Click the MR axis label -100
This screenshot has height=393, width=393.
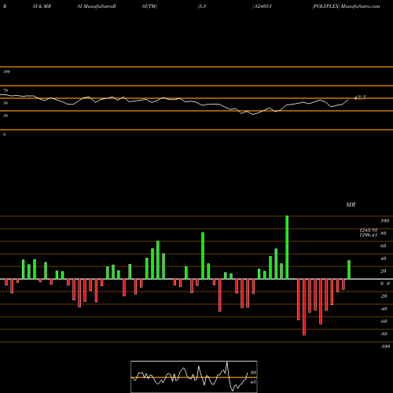pyautogui.click(x=385, y=347)
